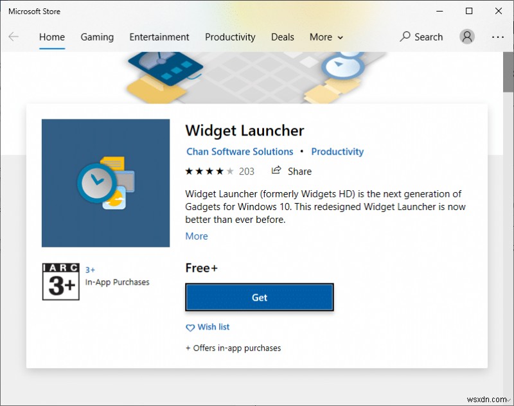Click the Search magnifier icon
The width and height of the screenshot is (514, 406).
[405, 37]
